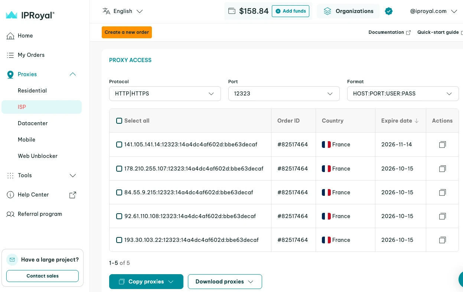The image size is (463, 292).
Task: Open the Download proxies dropdown button
Action: point(225,282)
